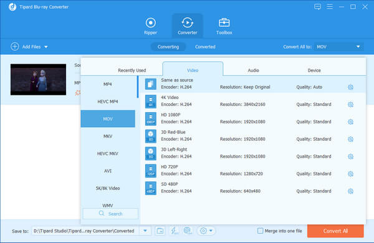
Task: Click the plus icon to add files
Action: (14, 47)
